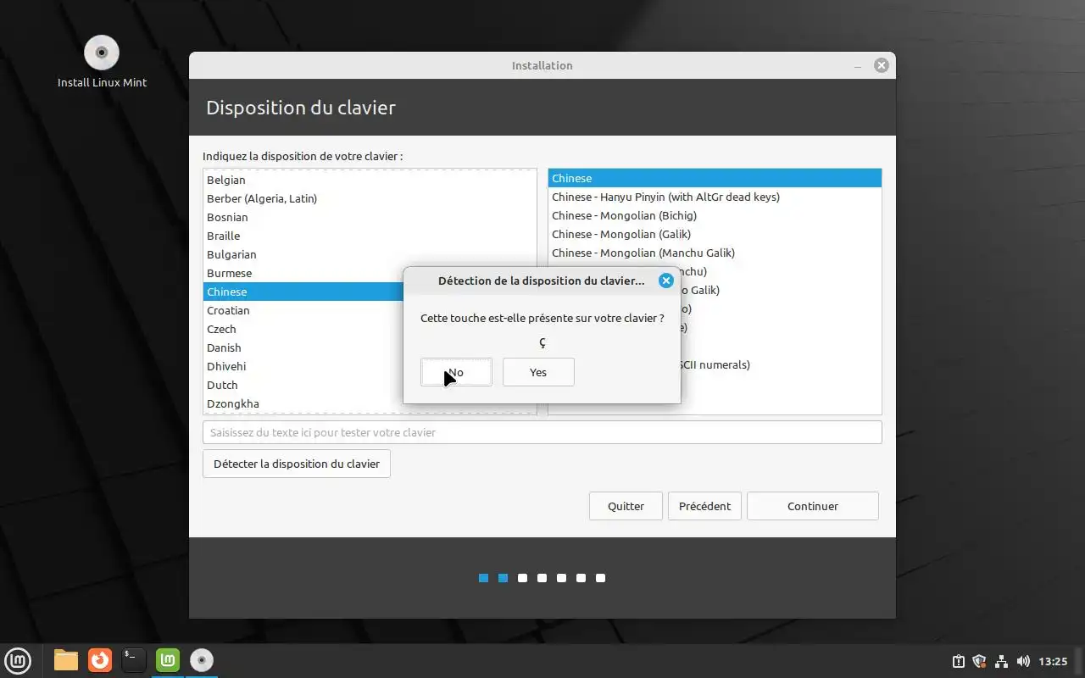Select Berber (Algeria, Latin) layout
The image size is (1085, 678).
point(370,198)
